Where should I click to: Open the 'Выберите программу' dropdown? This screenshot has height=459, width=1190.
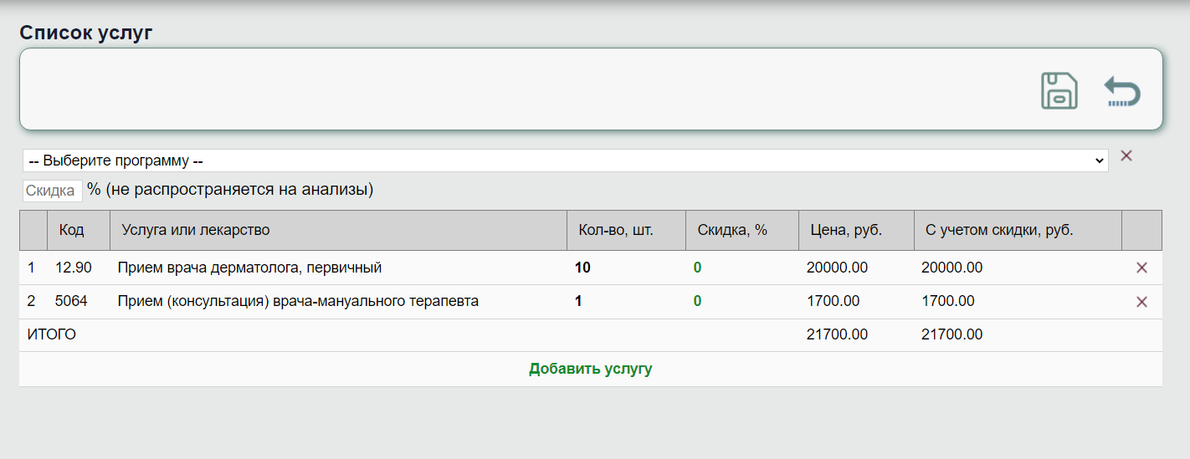tap(565, 161)
